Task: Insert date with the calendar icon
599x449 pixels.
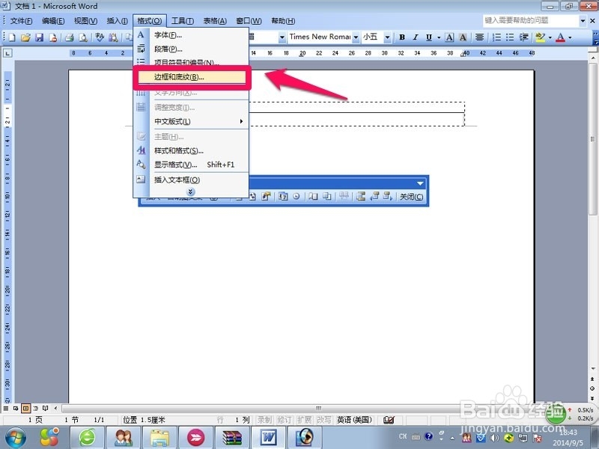Action: pos(283,197)
